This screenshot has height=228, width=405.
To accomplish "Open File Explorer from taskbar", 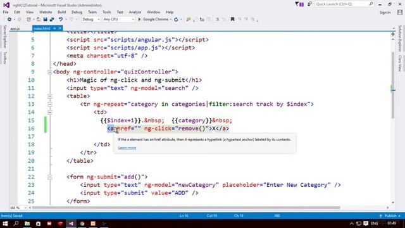I will 27,224.
